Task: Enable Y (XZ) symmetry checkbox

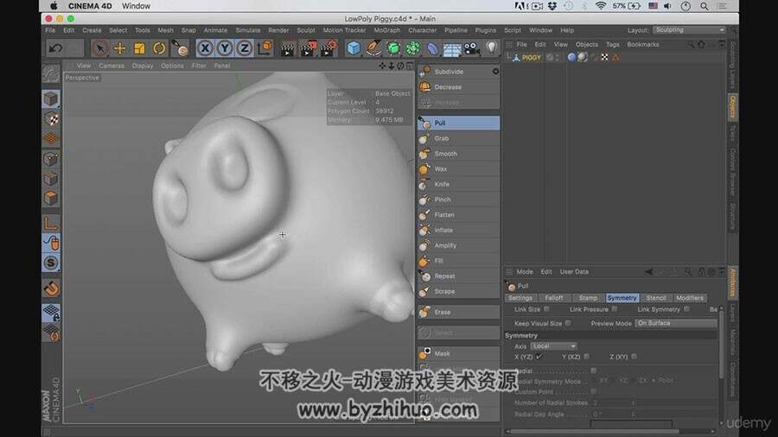Action: pyautogui.click(x=586, y=357)
